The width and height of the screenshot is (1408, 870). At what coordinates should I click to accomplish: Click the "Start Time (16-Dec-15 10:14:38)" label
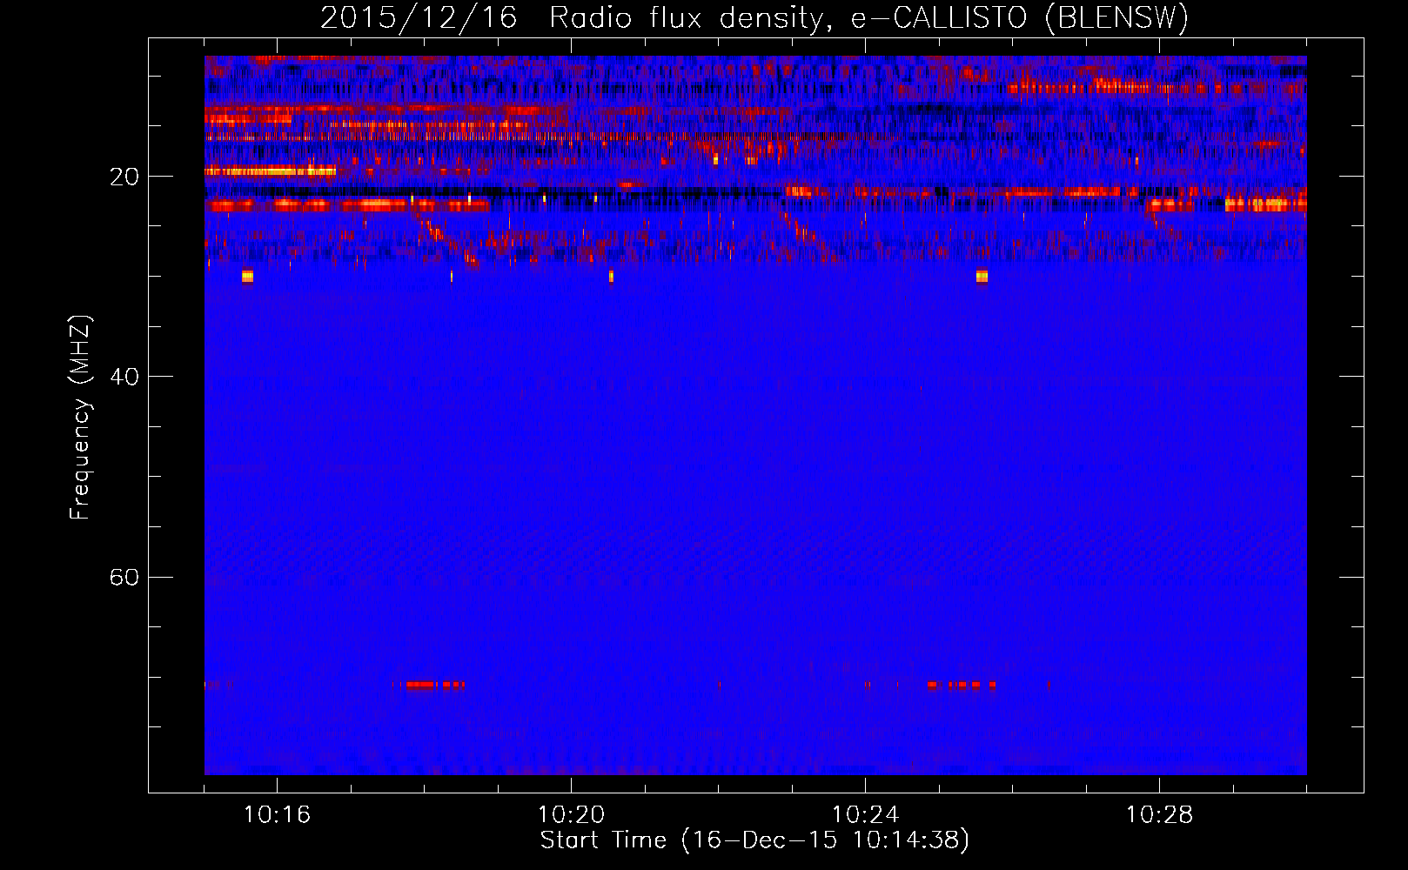coord(754,840)
